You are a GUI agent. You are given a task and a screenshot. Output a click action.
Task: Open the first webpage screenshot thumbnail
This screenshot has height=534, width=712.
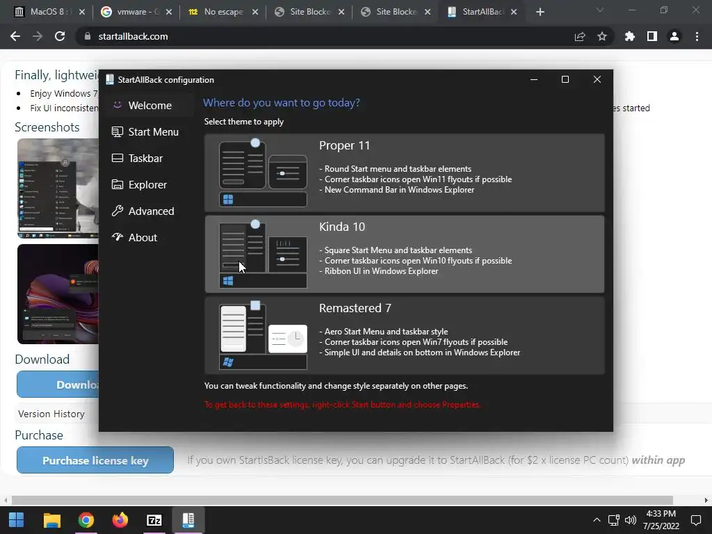click(58, 188)
